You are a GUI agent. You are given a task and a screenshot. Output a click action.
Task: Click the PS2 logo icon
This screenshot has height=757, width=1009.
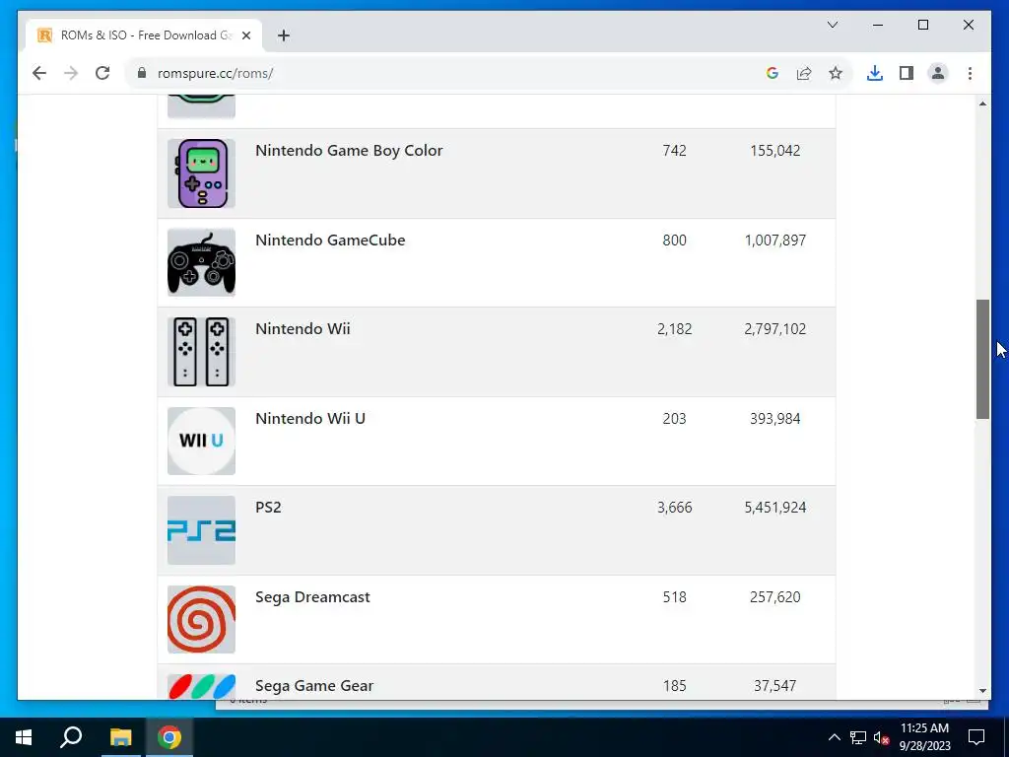coord(201,530)
